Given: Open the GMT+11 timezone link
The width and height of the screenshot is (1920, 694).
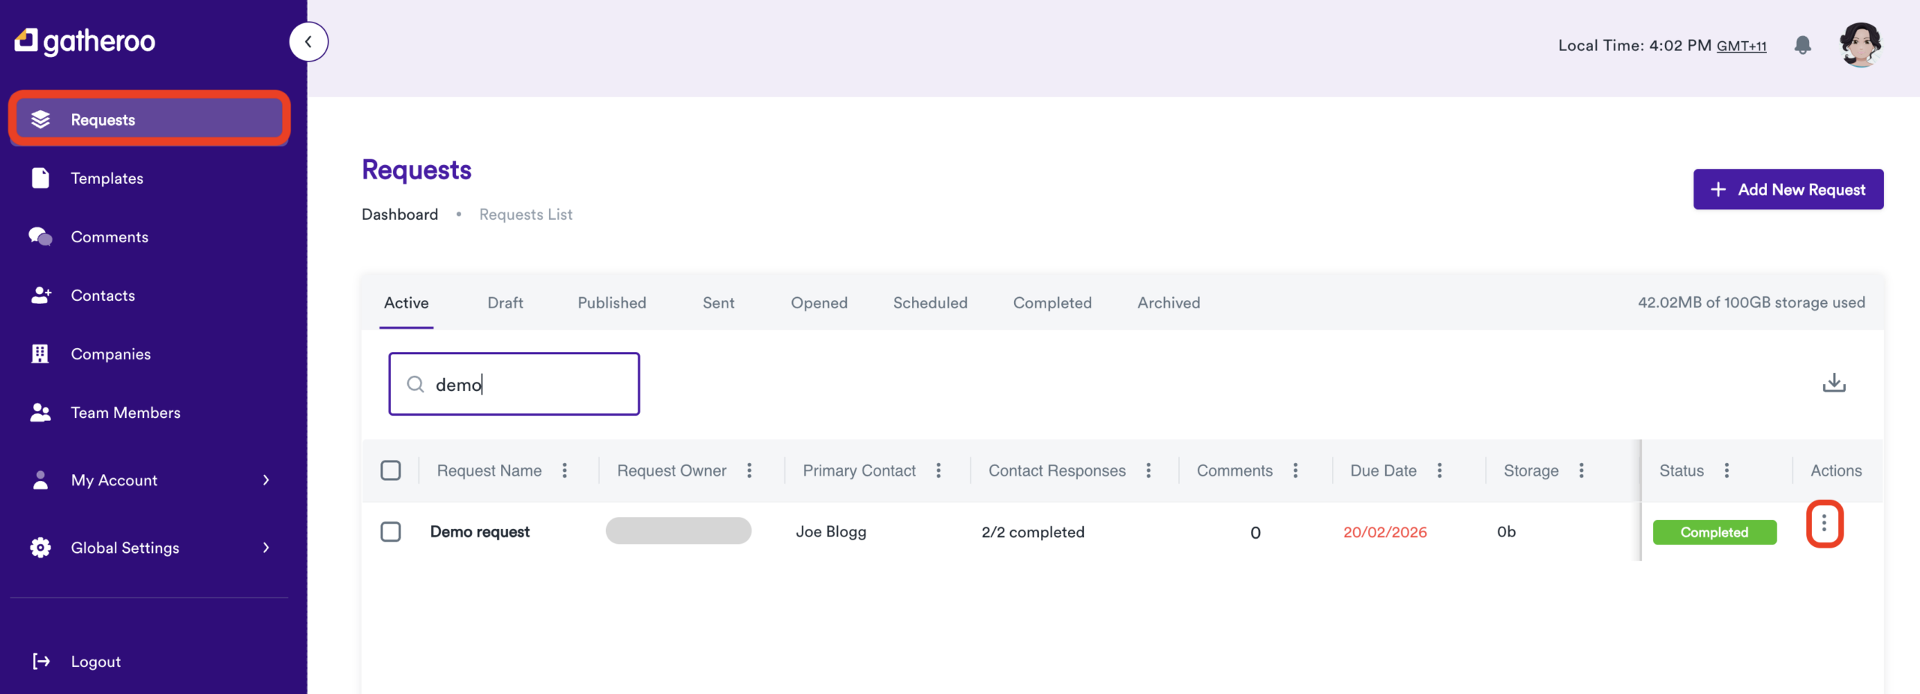Looking at the screenshot, I should pyautogui.click(x=1741, y=45).
